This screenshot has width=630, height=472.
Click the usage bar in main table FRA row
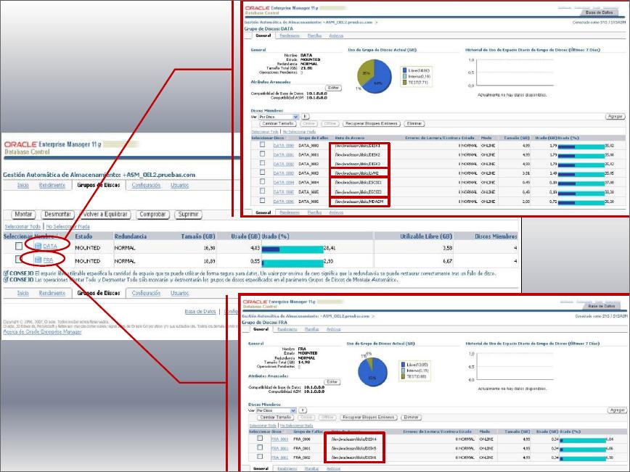(292, 263)
